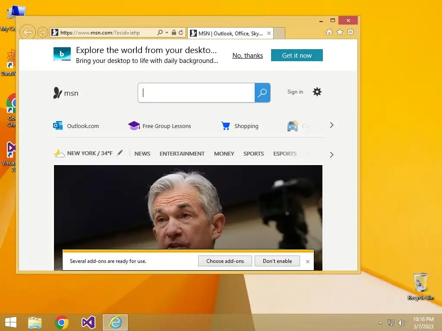Viewport: 442px width, 331px height.
Task: Open the SPORTS section
Action: coord(254,154)
